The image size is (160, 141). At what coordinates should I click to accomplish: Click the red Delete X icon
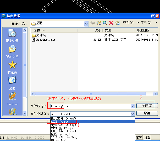click(x=111, y=23)
